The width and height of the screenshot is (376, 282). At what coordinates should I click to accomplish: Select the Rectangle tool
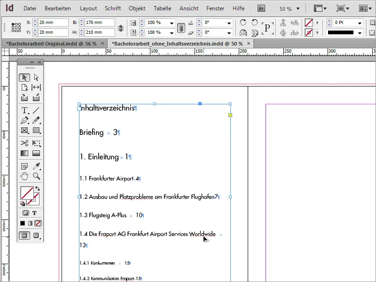click(36, 131)
